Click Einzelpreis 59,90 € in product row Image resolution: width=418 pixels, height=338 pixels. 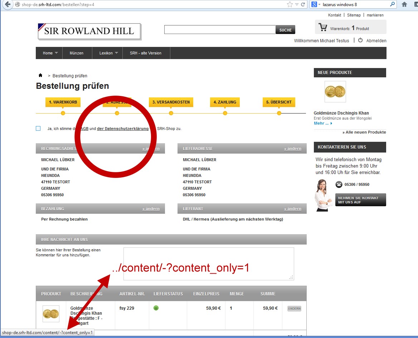point(213,308)
